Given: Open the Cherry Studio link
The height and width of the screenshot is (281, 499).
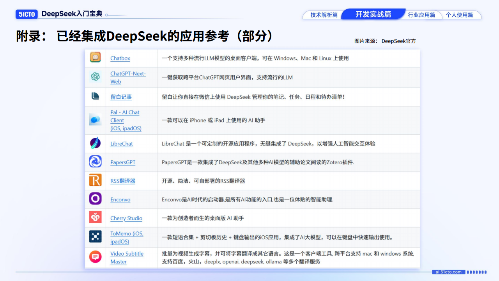Looking at the screenshot, I should (126, 218).
